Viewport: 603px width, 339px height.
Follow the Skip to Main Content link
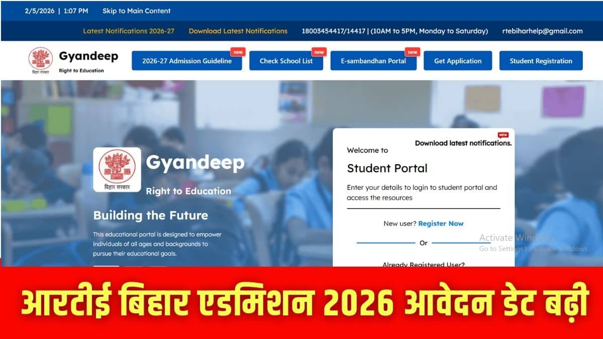(x=137, y=11)
